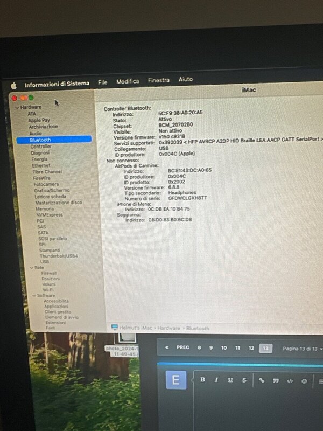Click the back arrow icon in pagination
323x431 pixels.
pyautogui.click(x=167, y=347)
